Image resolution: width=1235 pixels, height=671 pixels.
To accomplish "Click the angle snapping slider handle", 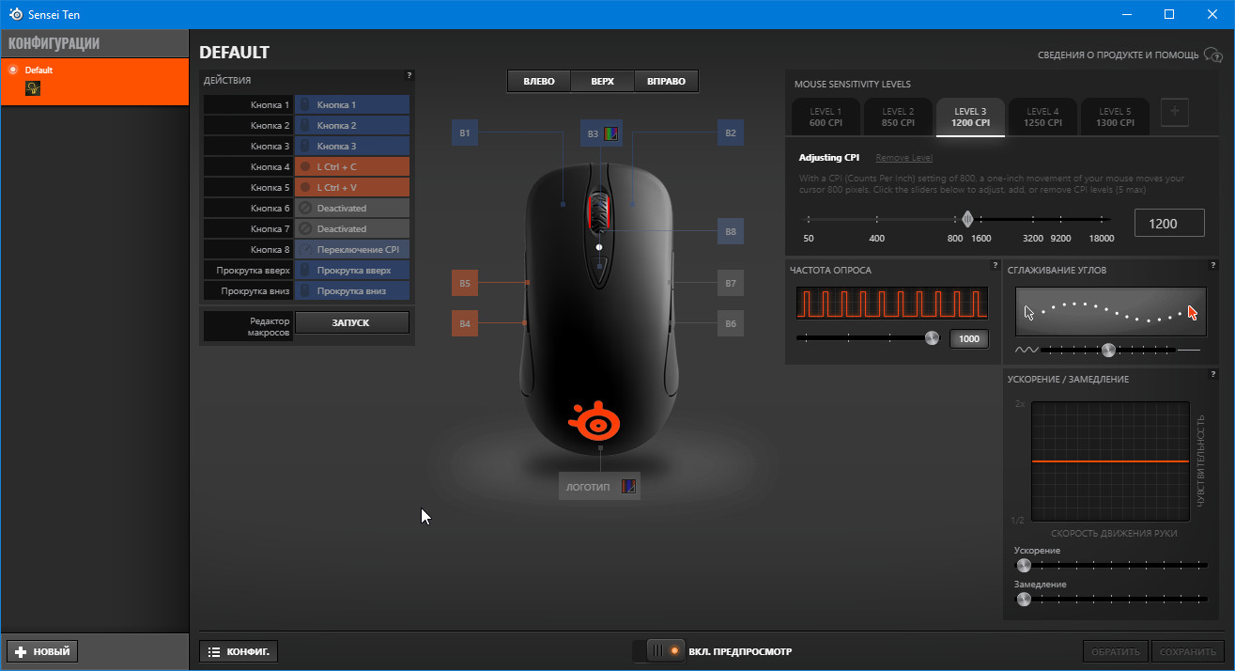I will [x=1108, y=350].
